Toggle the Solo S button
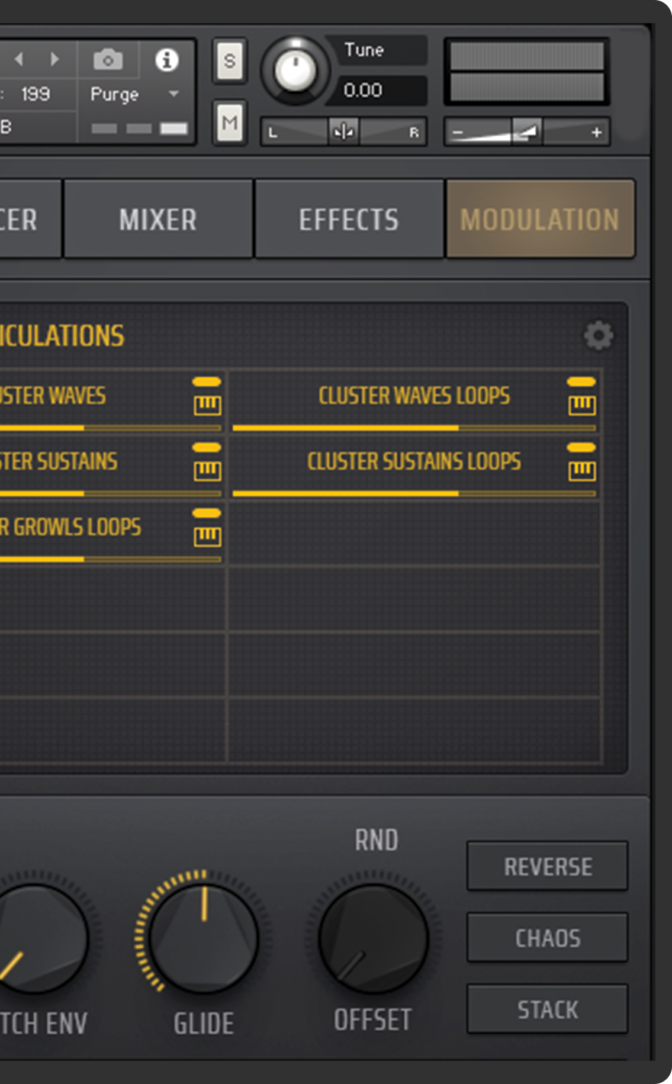The width and height of the screenshot is (672, 1084). (230, 61)
